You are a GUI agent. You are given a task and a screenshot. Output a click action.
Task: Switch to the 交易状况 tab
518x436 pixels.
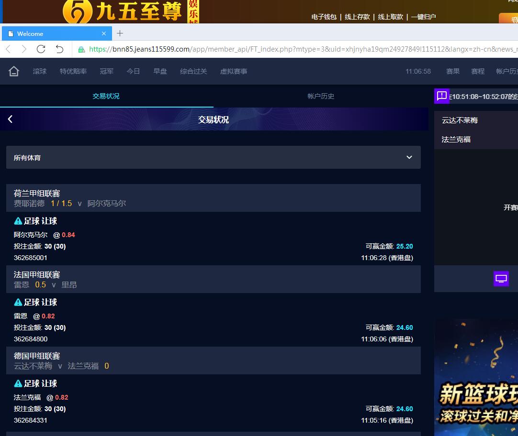pyautogui.click(x=106, y=96)
